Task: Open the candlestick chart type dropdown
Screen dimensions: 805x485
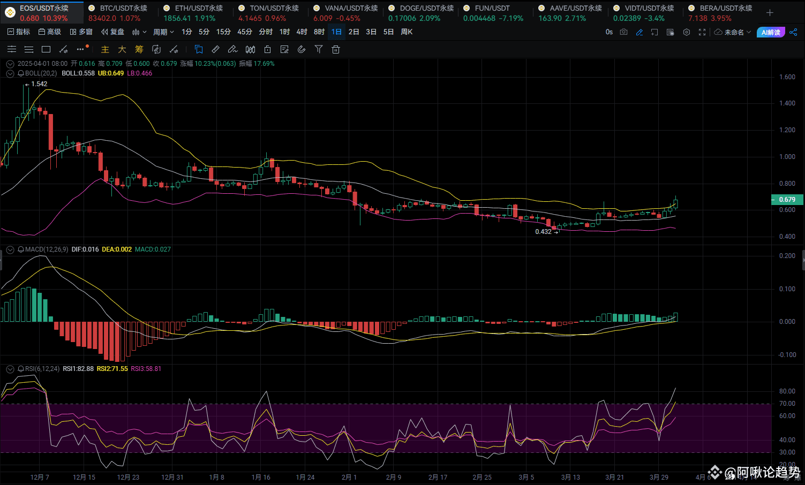Action: (x=139, y=32)
